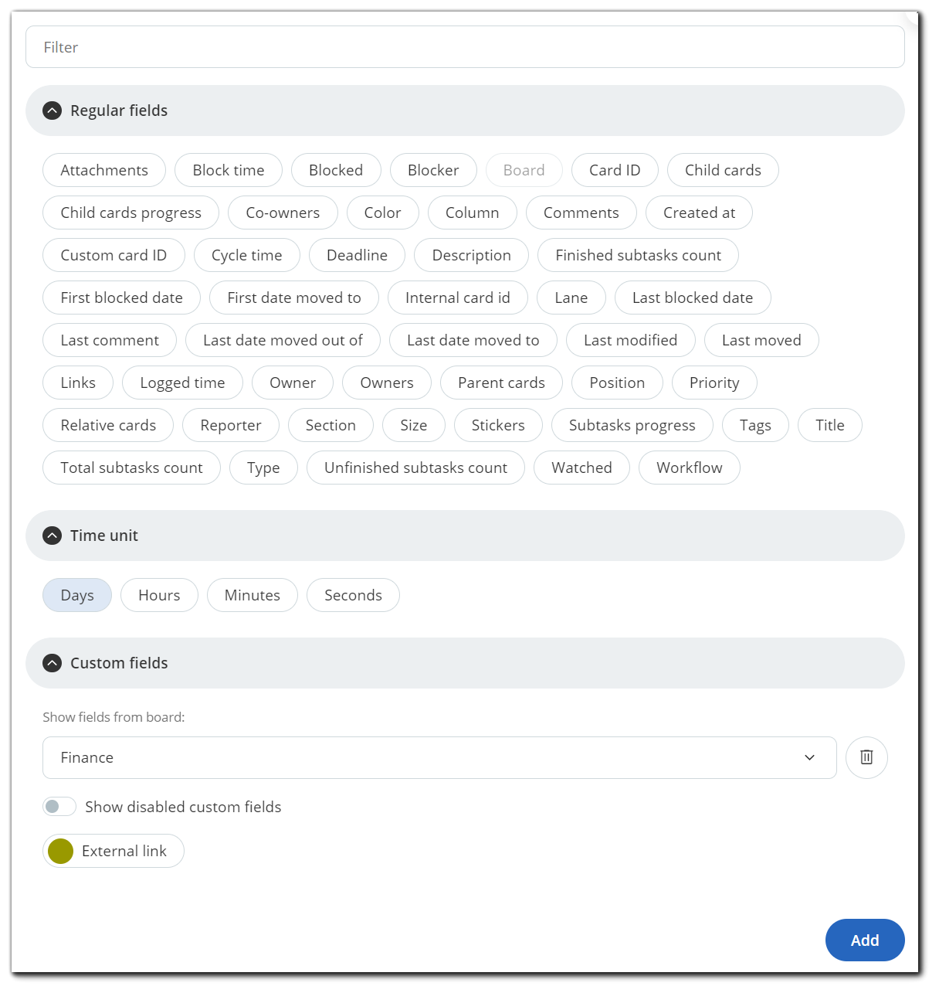
Task: Select the Tags field
Action: pyautogui.click(x=755, y=425)
